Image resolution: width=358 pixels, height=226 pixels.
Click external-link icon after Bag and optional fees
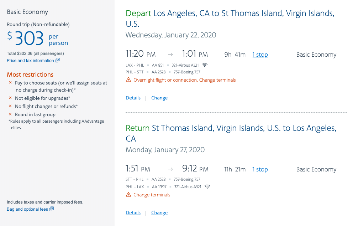pos(52,209)
